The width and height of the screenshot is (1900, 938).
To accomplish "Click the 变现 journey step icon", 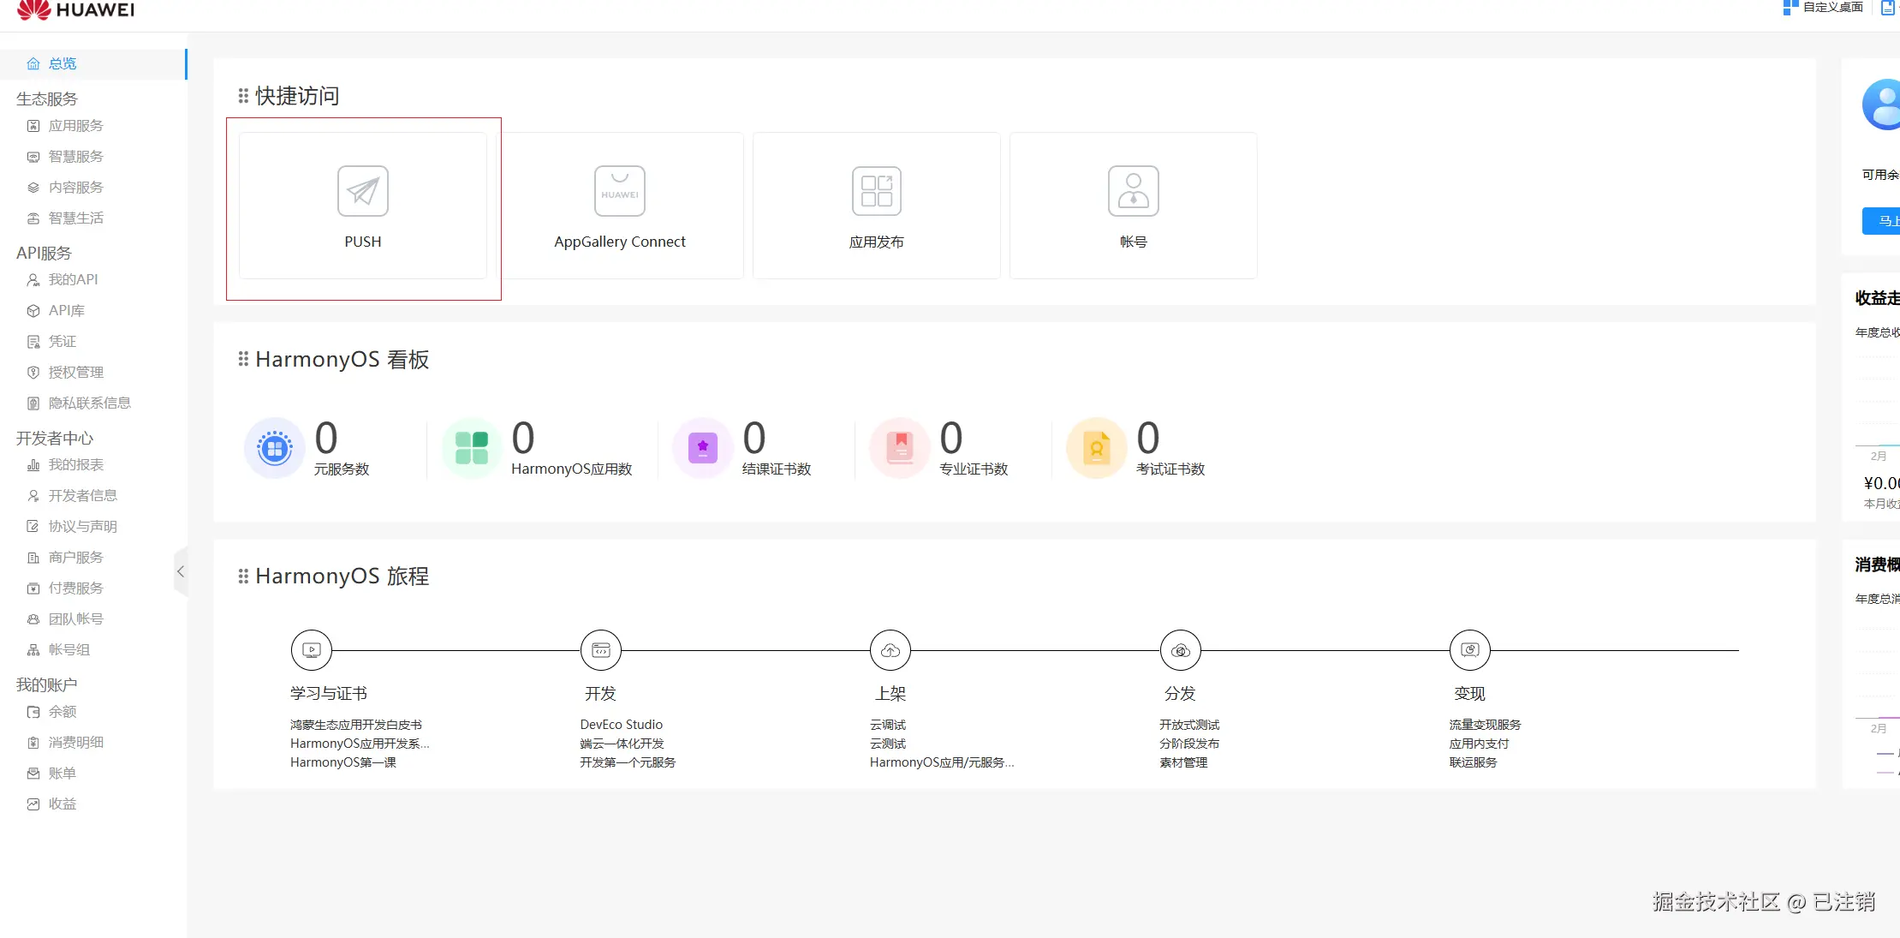I will [1469, 650].
